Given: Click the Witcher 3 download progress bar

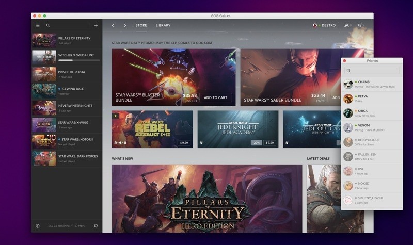Looking at the screenshot, I should 79,60.
